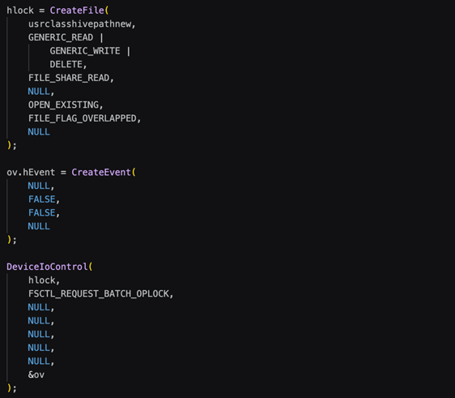This screenshot has width=455, height=398.
Task: Click the hlock argument in DeviceIoControl
Action: click(41, 280)
